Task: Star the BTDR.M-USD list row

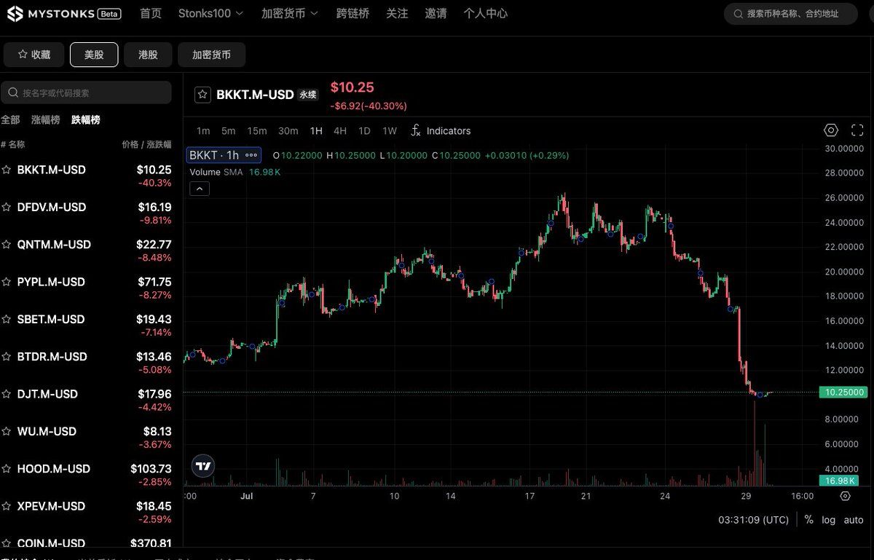Action: coord(7,357)
